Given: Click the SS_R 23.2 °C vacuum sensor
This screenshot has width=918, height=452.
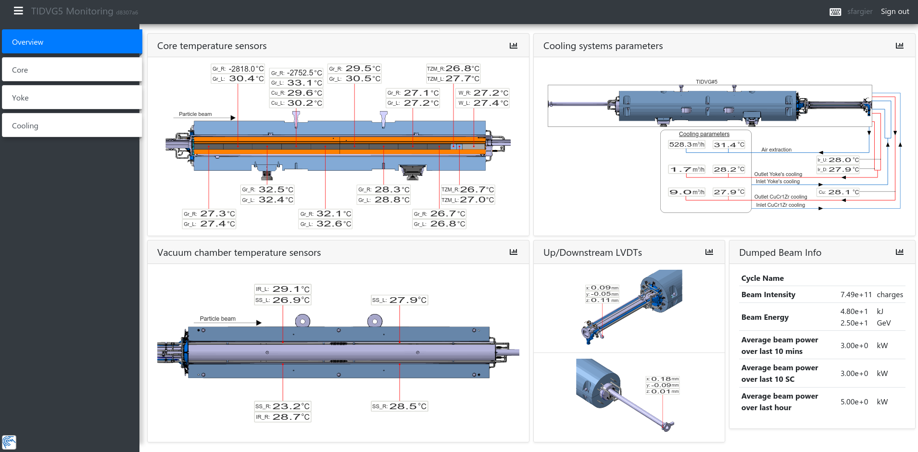Looking at the screenshot, I should (282, 406).
